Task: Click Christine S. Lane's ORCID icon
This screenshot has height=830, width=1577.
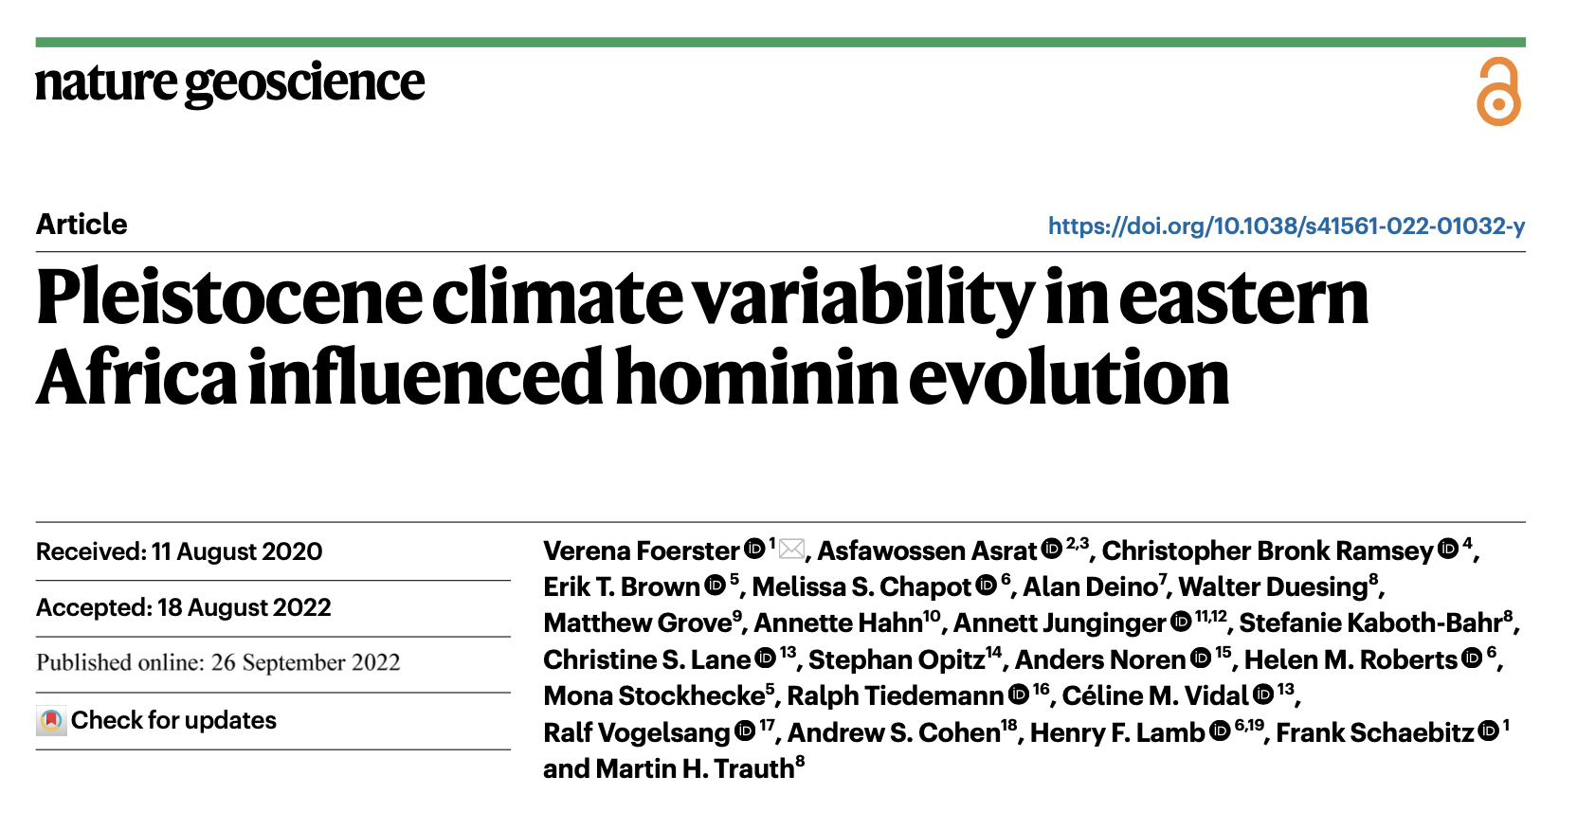Action: pyautogui.click(x=766, y=658)
